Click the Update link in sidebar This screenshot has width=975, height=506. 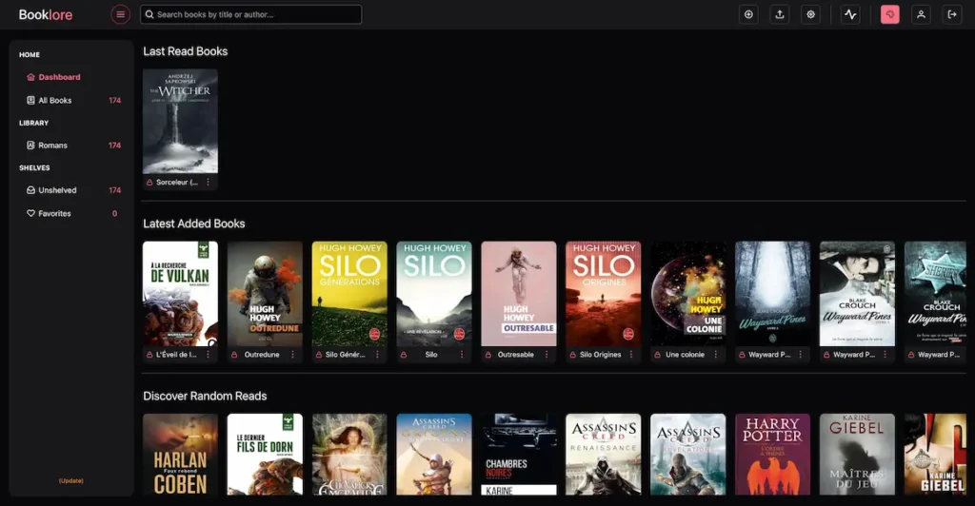70,480
